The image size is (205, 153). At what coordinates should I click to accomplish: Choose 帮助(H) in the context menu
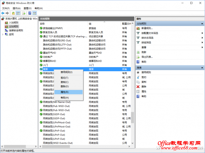pos(69,98)
